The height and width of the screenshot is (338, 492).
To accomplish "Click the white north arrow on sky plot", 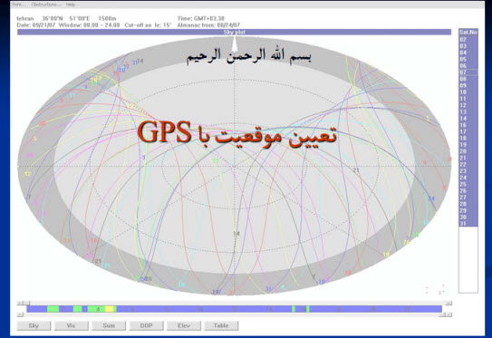I will [235, 43].
